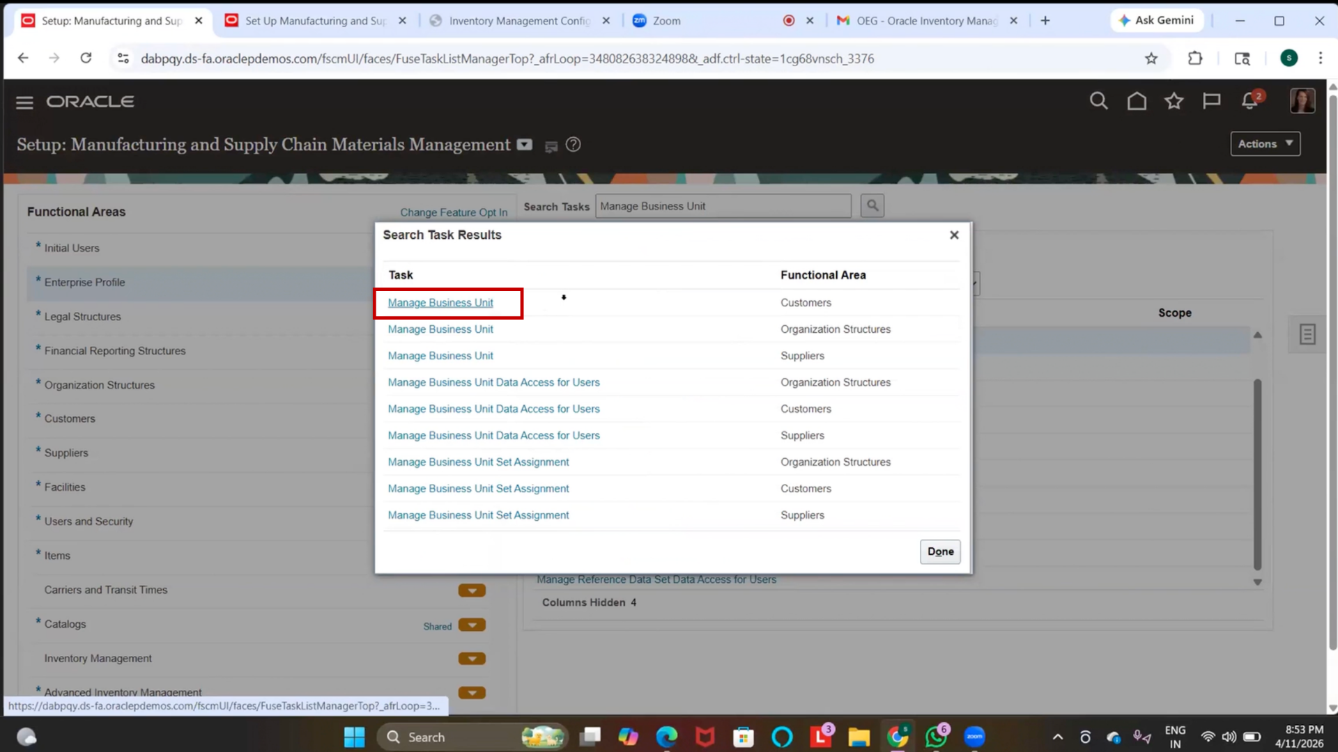This screenshot has width=1338, height=752.
Task: Select Users and Security functional area
Action: (x=89, y=522)
